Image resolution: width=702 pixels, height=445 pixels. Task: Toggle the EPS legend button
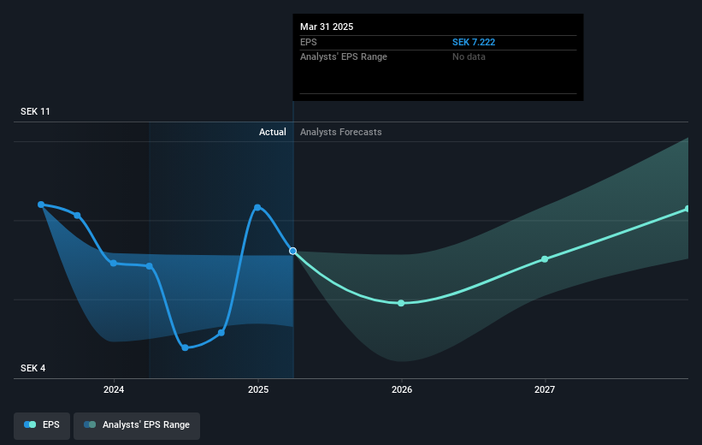[42, 425]
